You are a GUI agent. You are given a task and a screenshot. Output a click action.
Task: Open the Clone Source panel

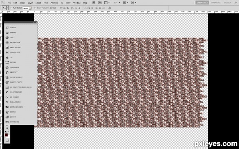click(x=14, y=77)
